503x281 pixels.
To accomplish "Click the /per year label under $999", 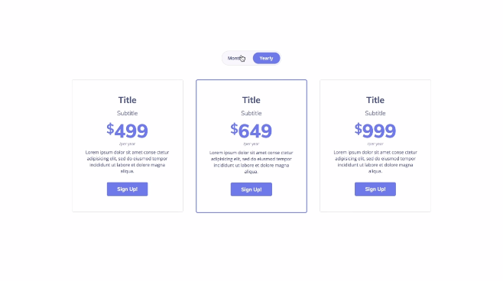I will 375,144.
